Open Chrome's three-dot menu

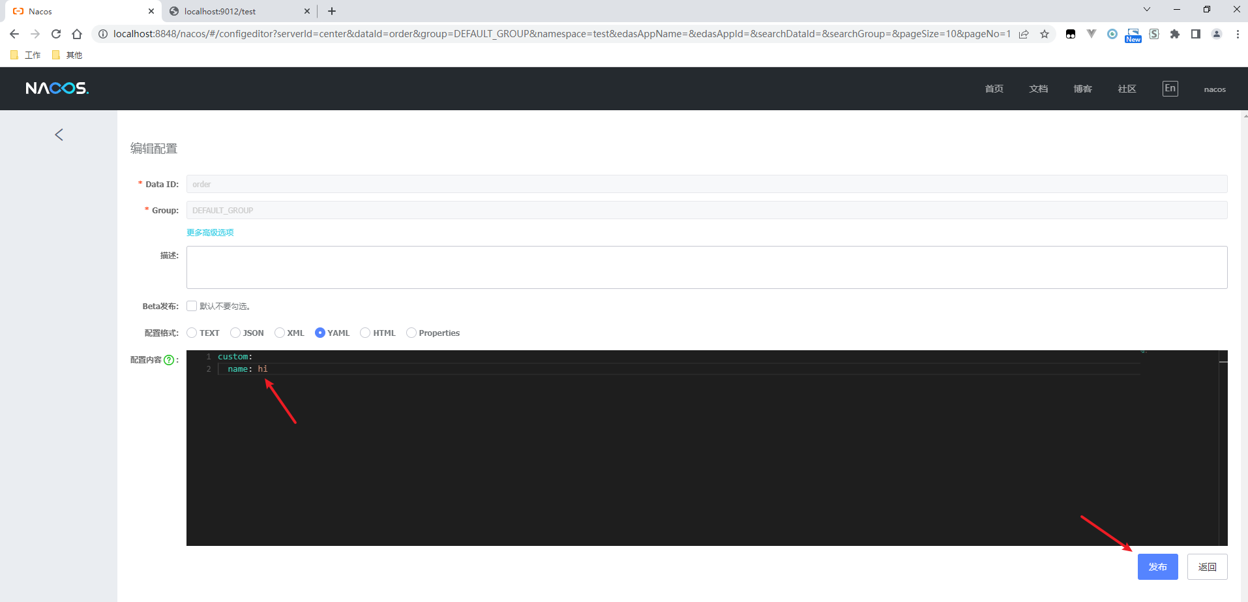click(1238, 33)
